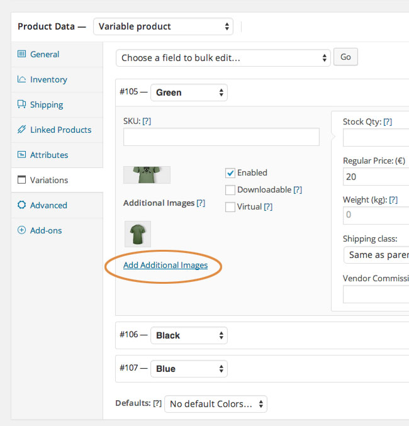This screenshot has width=409, height=426.
Task: Click the Variations tab icon
Action: point(22,180)
